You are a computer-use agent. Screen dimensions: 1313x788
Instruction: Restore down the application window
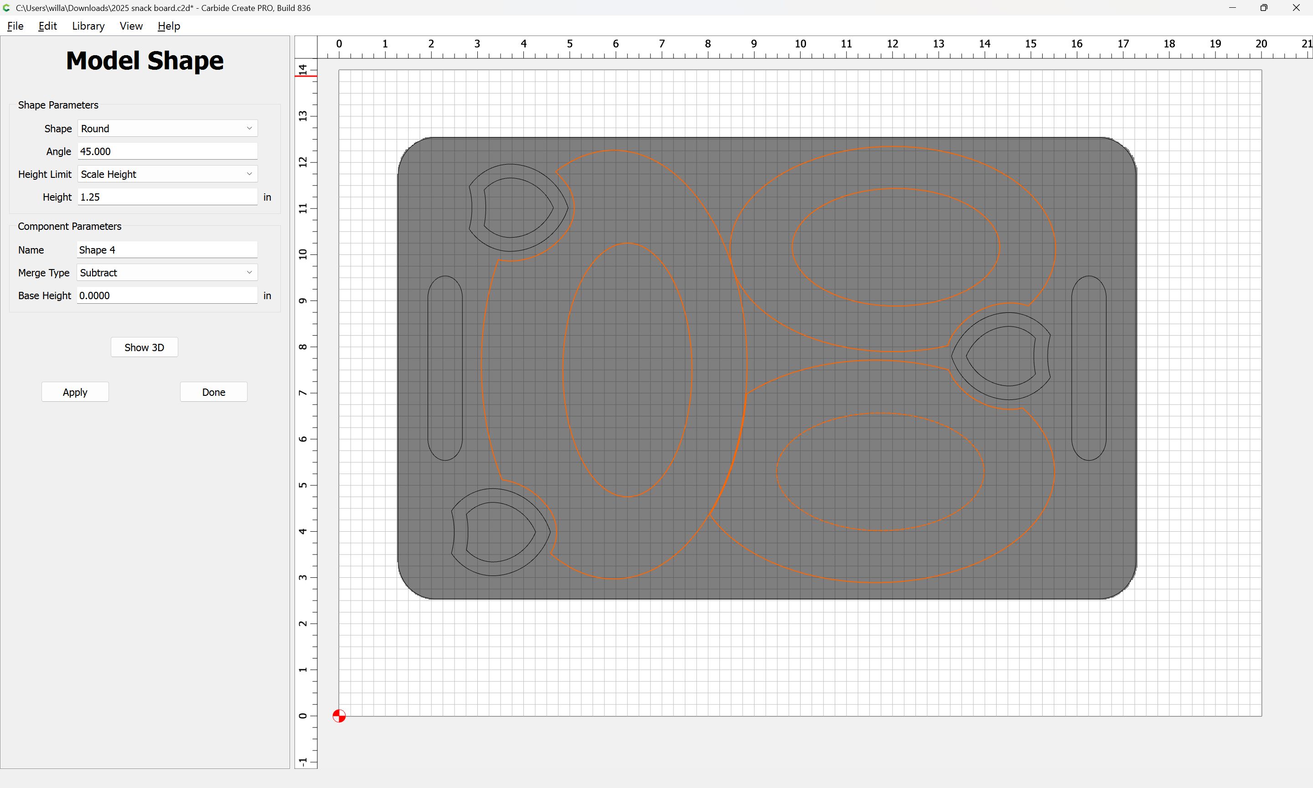click(1264, 8)
